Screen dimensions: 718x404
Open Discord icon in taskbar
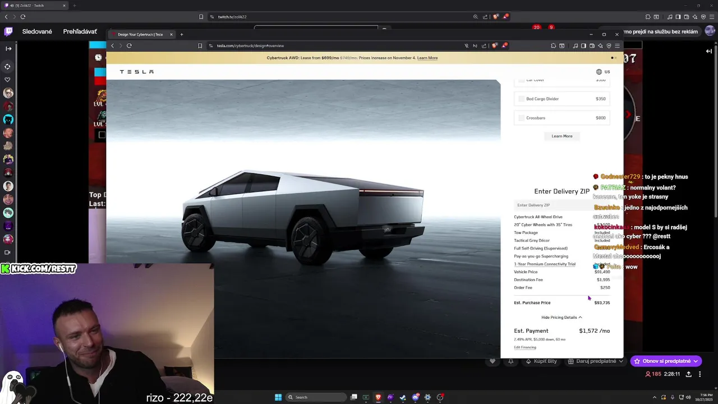click(415, 397)
